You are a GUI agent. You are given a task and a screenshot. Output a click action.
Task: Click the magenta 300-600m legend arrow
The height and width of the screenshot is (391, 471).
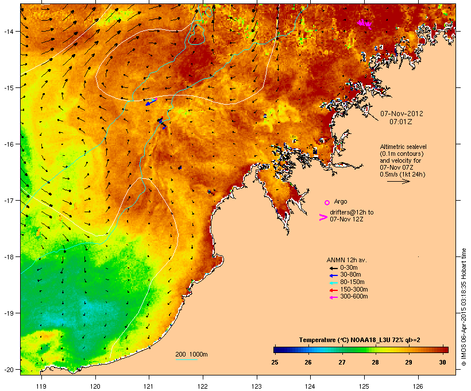tap(333, 297)
